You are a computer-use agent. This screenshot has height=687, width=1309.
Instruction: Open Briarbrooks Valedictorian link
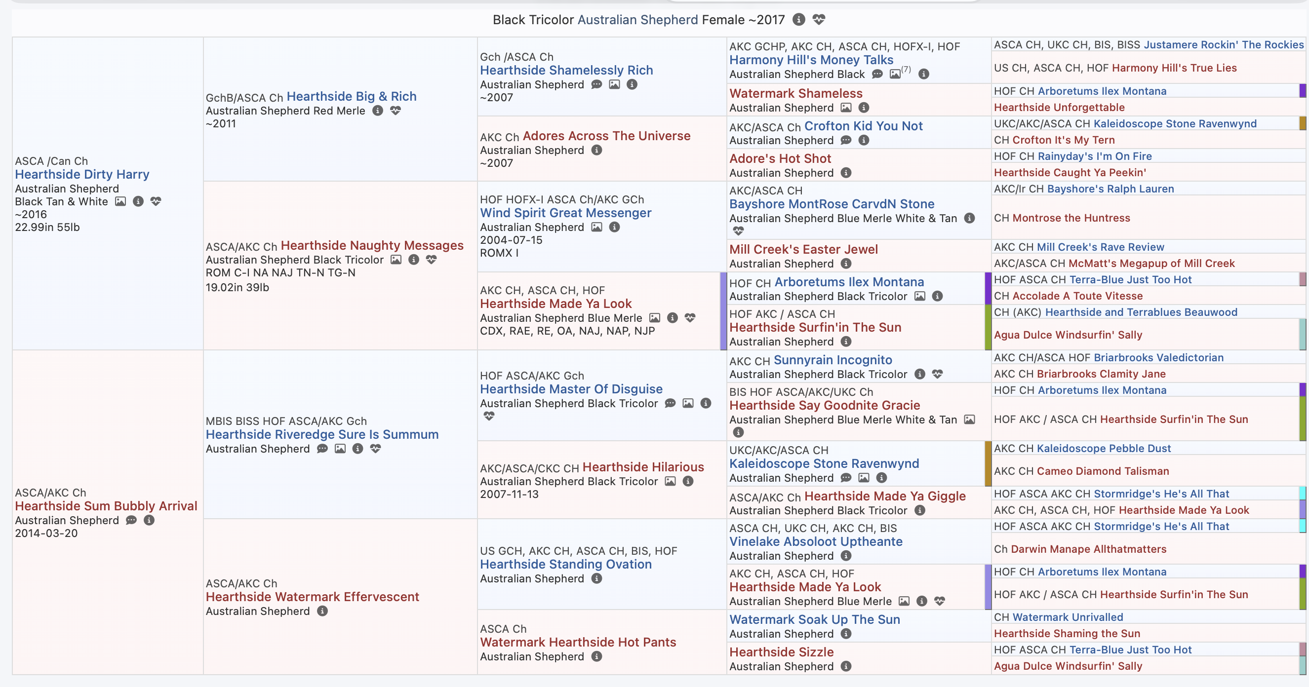1158,357
